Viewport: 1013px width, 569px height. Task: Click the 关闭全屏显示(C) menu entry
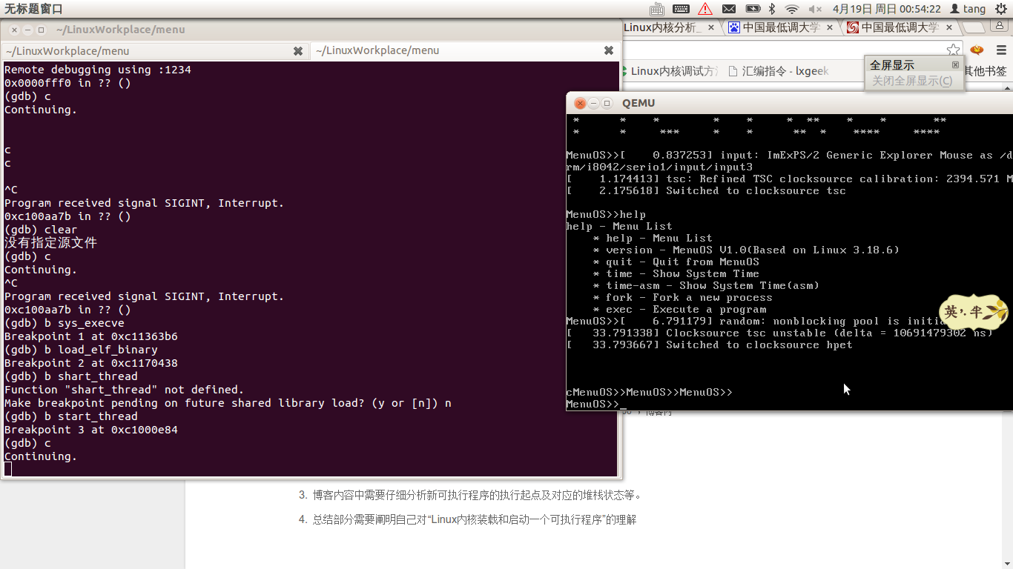click(911, 81)
